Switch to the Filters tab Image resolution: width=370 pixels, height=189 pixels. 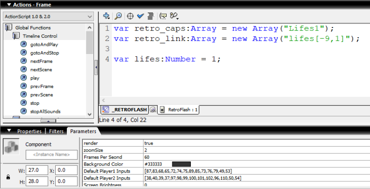[x=56, y=131]
